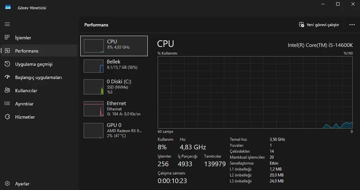The height and width of the screenshot is (190, 360).
Task: Select the Başlangıç uygulamaları icon
Action: [7, 77]
